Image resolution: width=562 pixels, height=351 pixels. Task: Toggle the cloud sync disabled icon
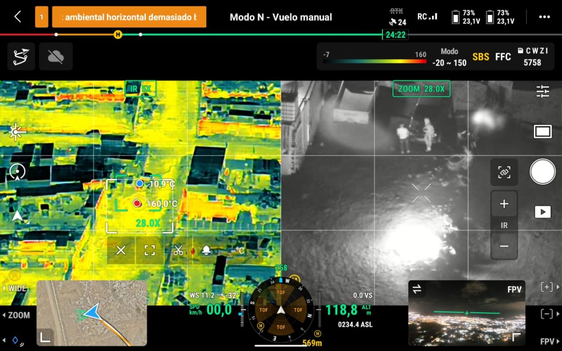coord(56,57)
